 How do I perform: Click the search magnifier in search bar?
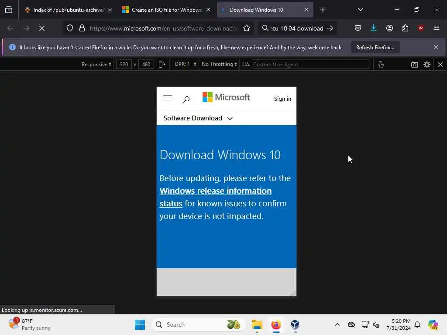tap(265, 28)
